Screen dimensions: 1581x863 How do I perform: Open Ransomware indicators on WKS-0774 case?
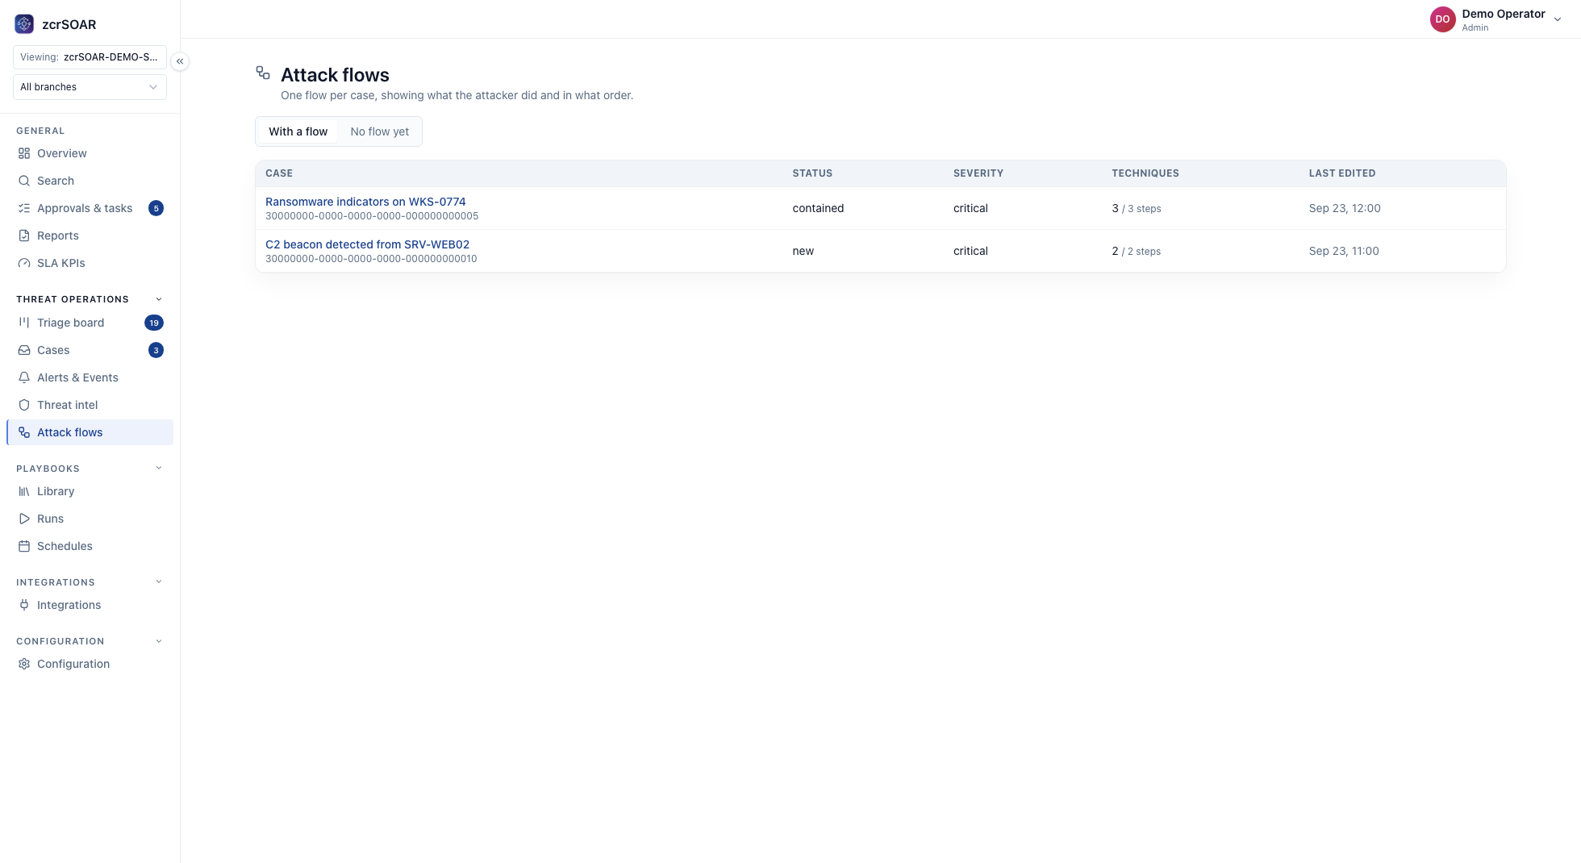click(x=365, y=202)
